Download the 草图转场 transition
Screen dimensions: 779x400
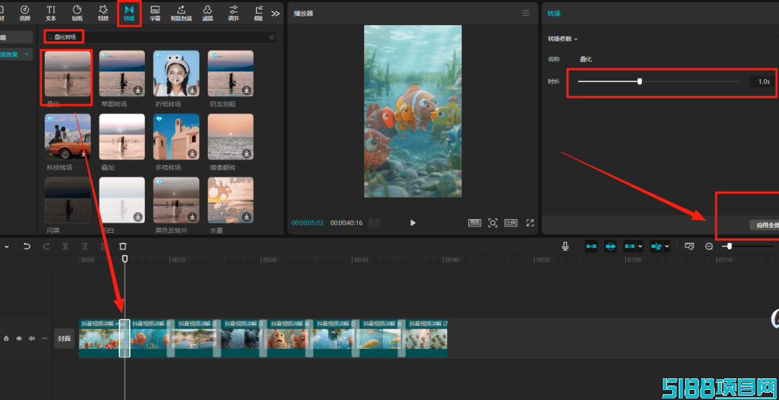point(138,90)
